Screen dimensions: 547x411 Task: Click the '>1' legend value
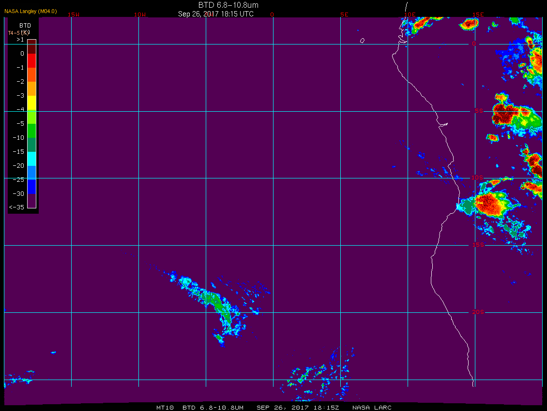coord(20,40)
